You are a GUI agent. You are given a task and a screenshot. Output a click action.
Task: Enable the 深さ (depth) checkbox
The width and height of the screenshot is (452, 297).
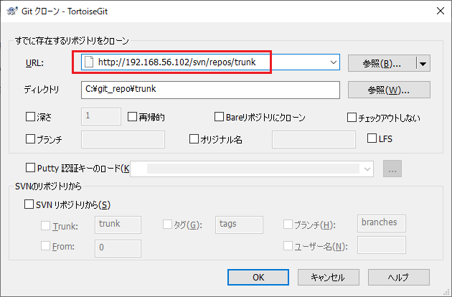[x=30, y=117]
